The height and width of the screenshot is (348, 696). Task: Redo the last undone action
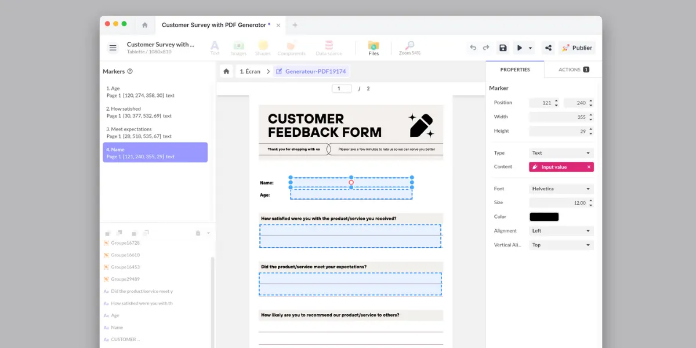pyautogui.click(x=486, y=48)
